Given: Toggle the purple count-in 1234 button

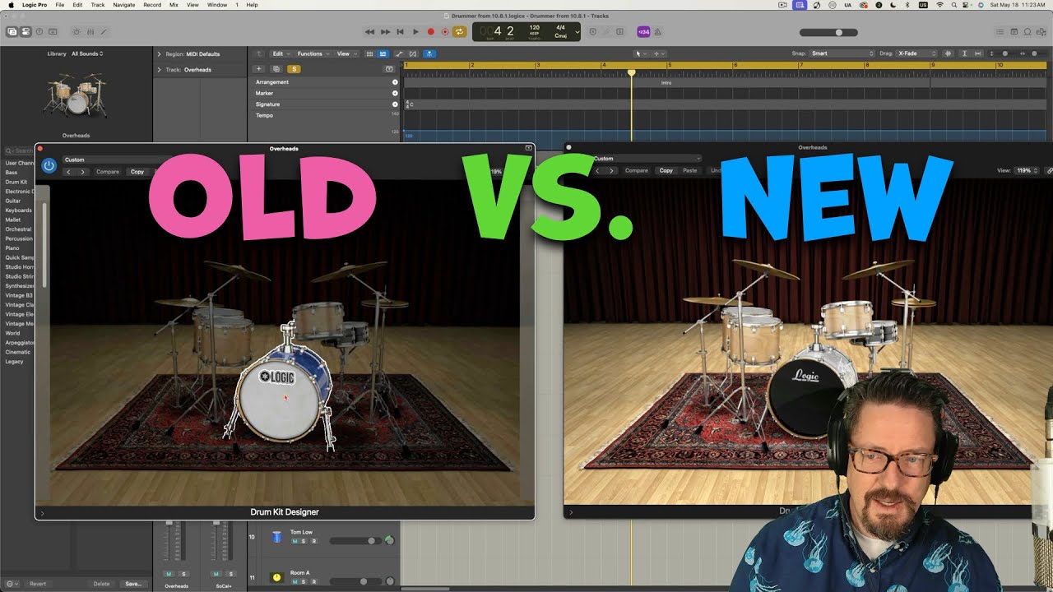Looking at the screenshot, I should point(643,32).
